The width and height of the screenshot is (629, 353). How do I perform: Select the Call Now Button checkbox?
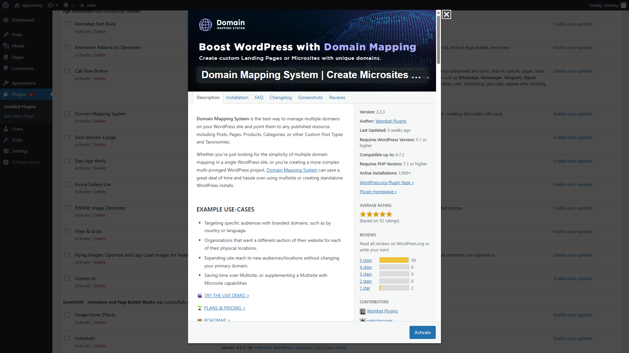(67, 71)
